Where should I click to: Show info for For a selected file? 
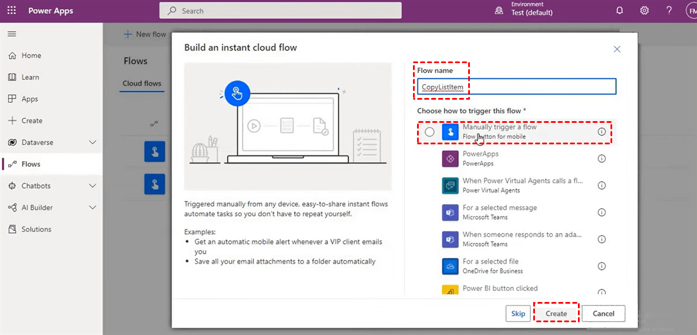(x=602, y=267)
